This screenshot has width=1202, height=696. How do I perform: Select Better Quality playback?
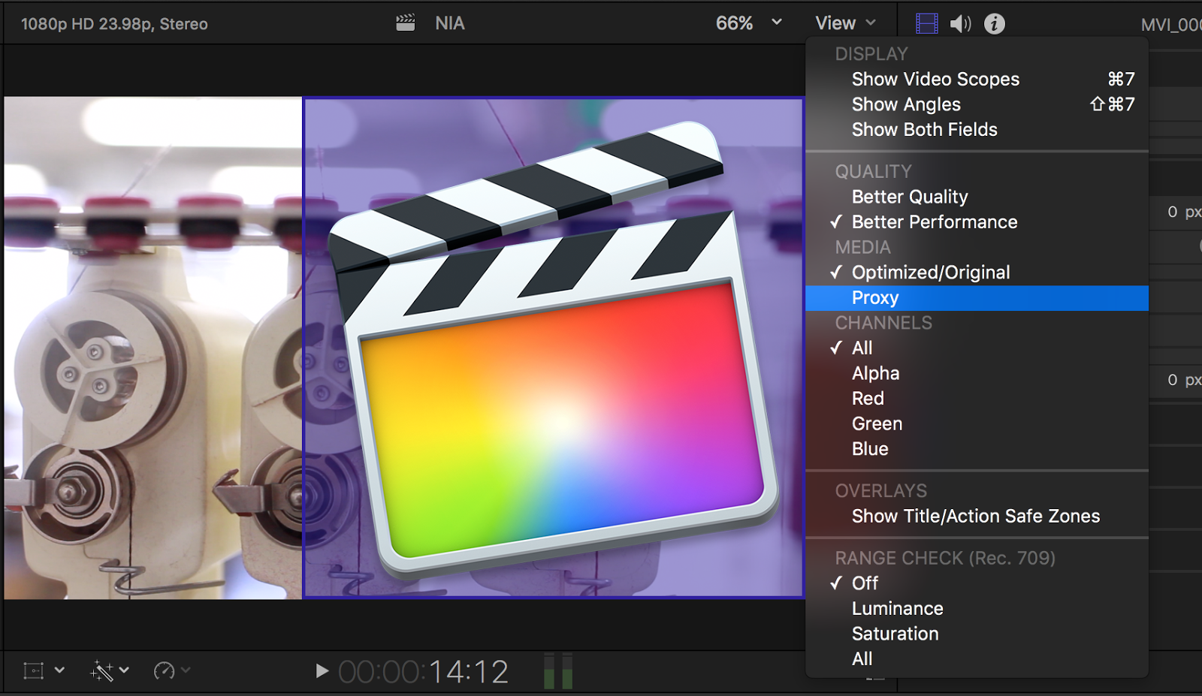click(977, 197)
